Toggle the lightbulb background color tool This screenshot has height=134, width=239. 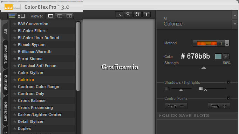(x=146, y=14)
